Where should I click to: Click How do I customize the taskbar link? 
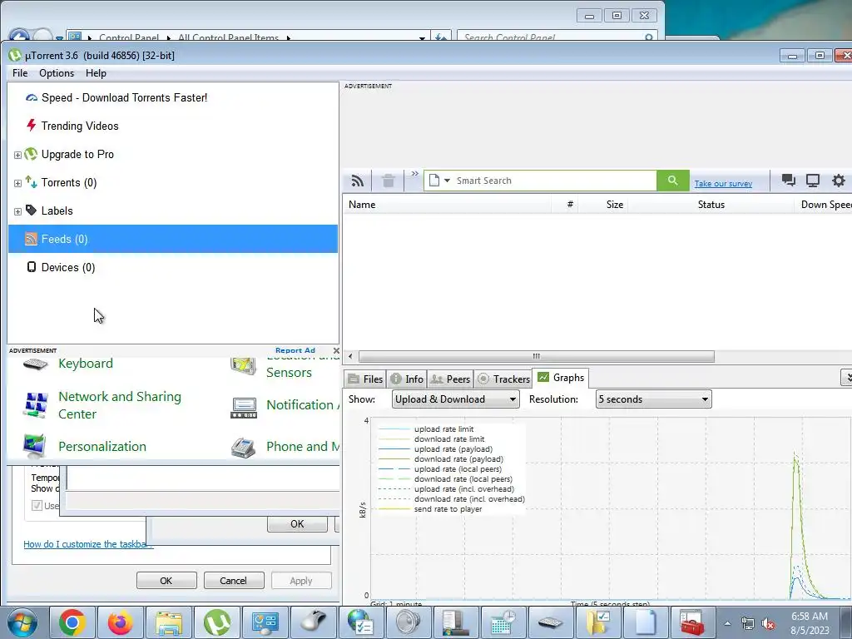pos(88,544)
